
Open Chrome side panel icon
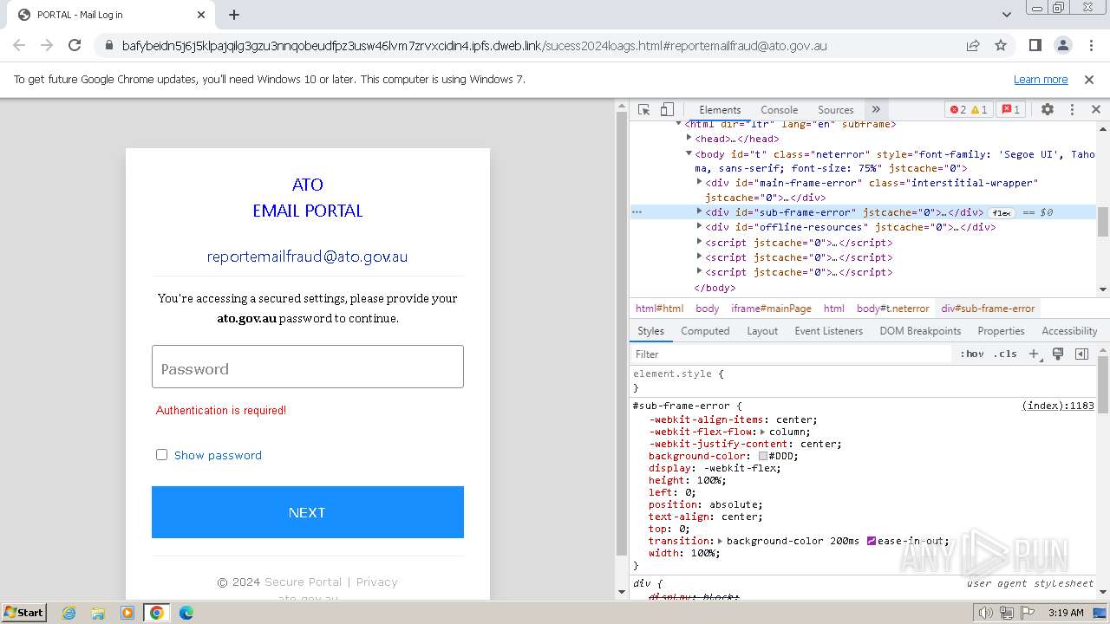(1035, 45)
